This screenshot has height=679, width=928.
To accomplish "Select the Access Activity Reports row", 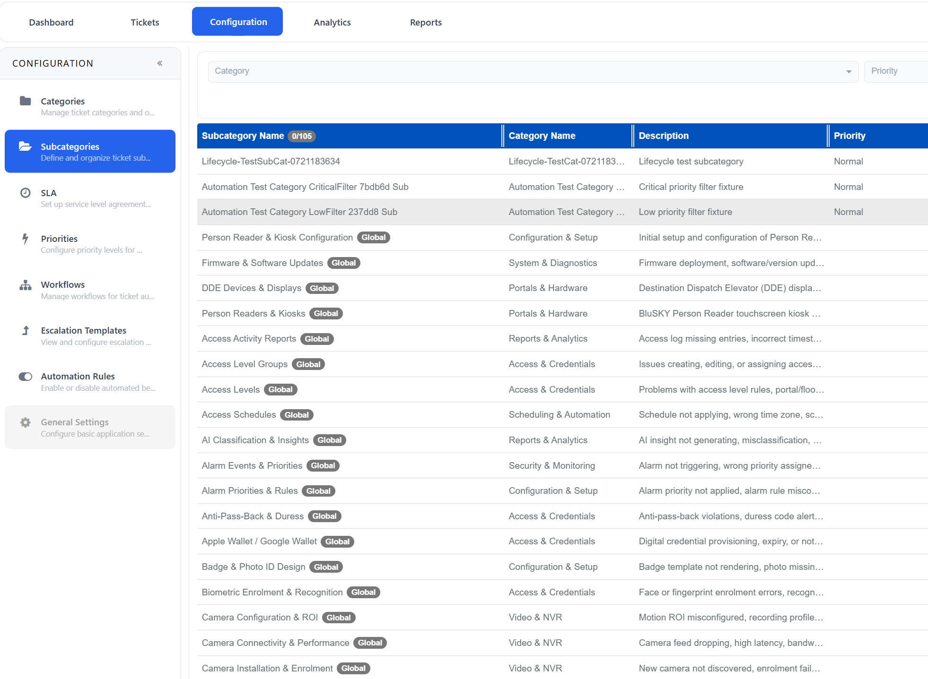I will pos(562,339).
